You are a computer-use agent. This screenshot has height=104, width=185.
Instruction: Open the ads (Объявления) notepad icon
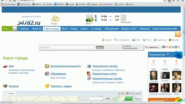click(x=123, y=18)
